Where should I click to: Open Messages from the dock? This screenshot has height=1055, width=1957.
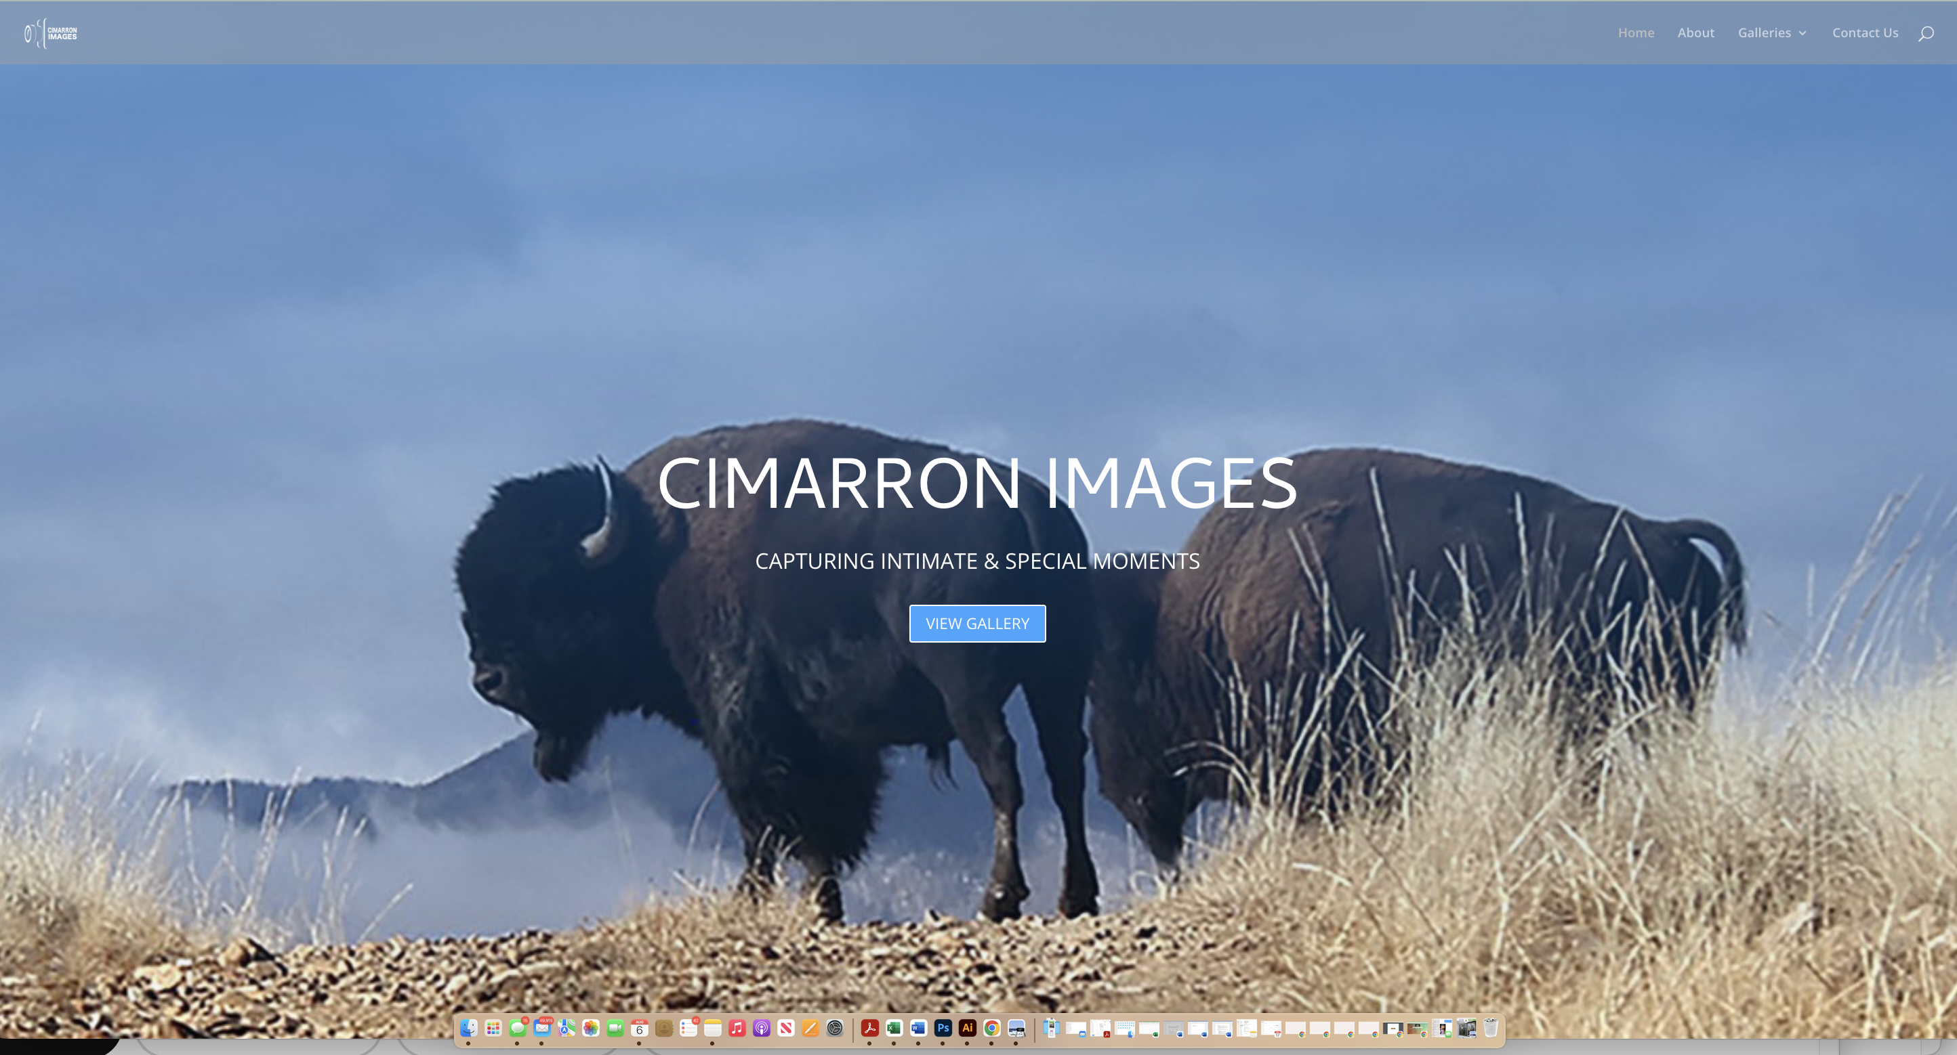coord(517,1028)
